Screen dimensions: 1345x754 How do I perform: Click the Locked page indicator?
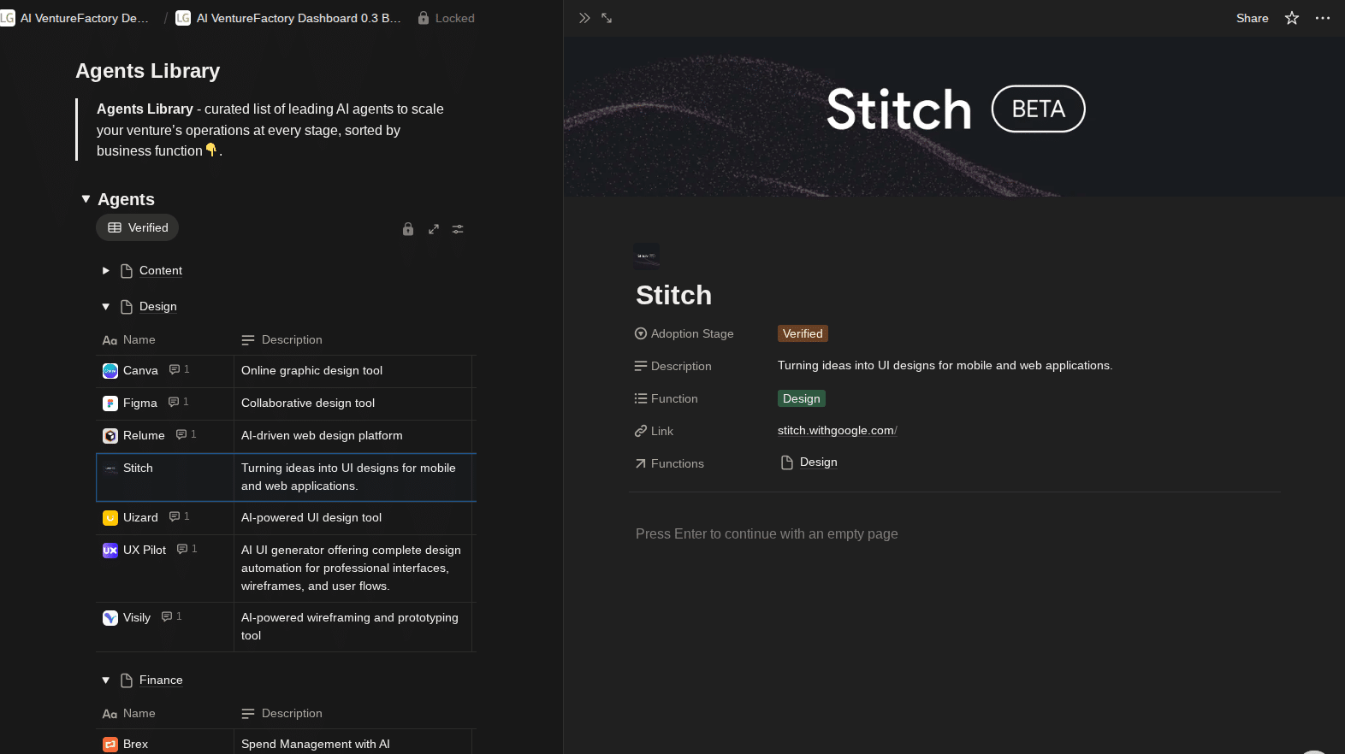[x=446, y=18]
